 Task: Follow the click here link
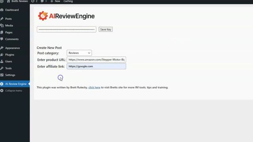click(94, 88)
